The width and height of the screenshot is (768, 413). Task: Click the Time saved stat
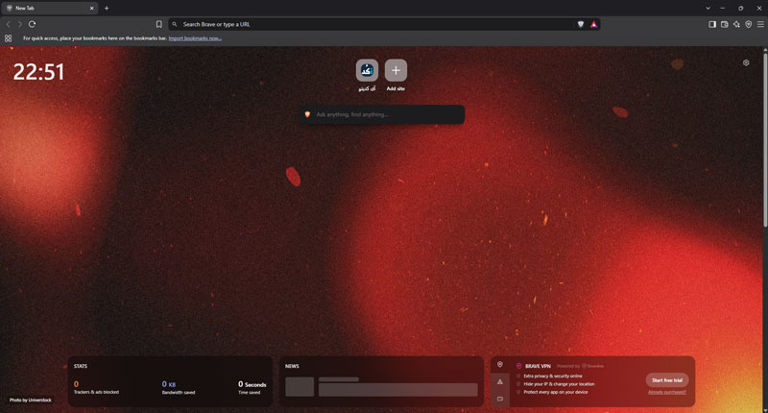pos(252,387)
